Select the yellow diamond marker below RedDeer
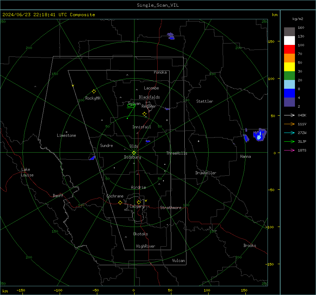316x295 pixels. 144,114
